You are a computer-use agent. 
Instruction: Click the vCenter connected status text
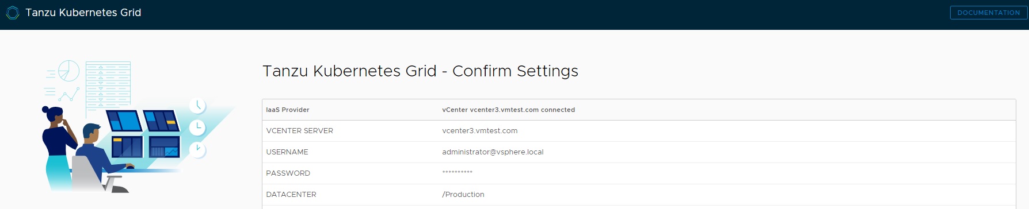point(508,110)
